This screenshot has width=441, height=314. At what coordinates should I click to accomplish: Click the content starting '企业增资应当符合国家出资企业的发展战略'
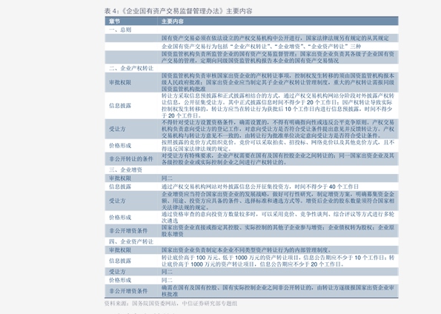point(278,201)
